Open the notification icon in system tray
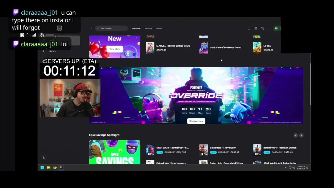334x188 pixels. click(x=307, y=168)
